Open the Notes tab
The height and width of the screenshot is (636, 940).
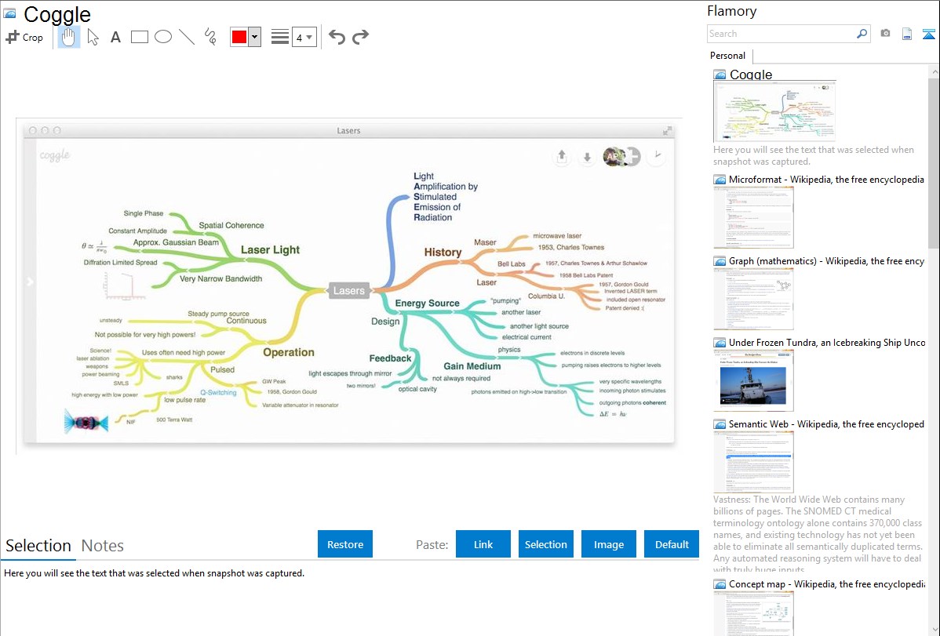103,546
